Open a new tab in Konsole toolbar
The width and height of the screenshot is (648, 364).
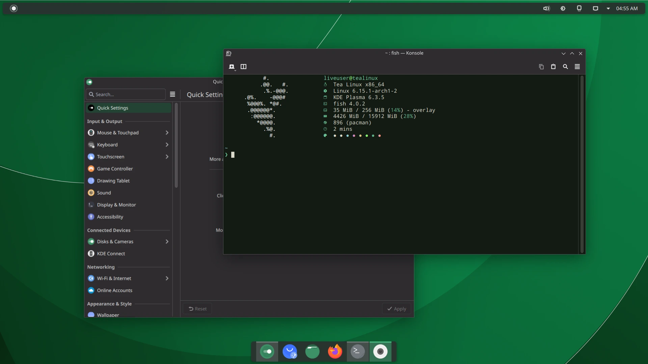(232, 67)
